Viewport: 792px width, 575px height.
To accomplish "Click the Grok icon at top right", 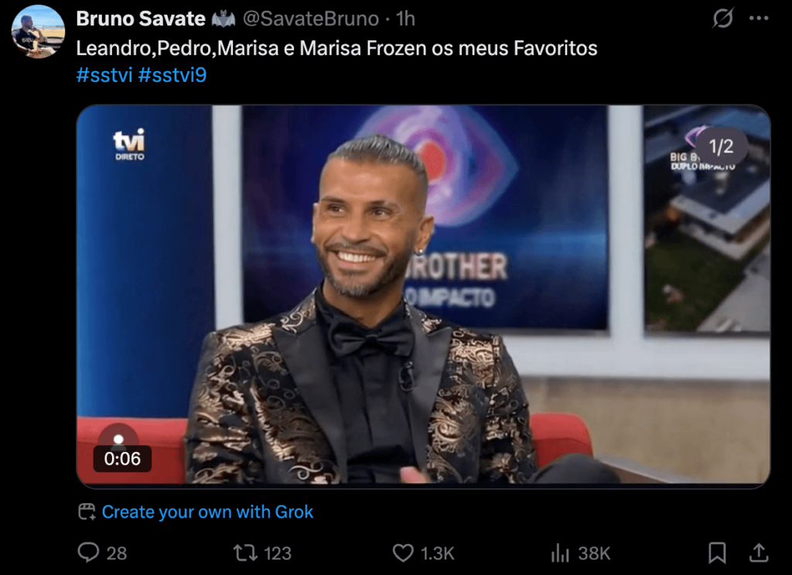I will click(x=722, y=19).
